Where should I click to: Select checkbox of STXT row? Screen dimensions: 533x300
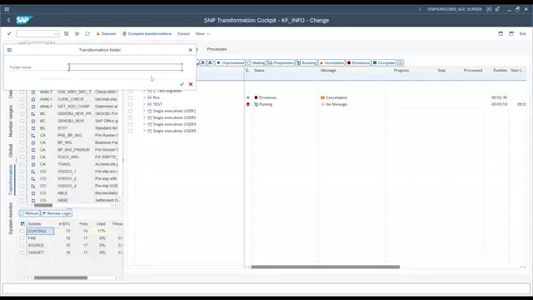[22, 128]
